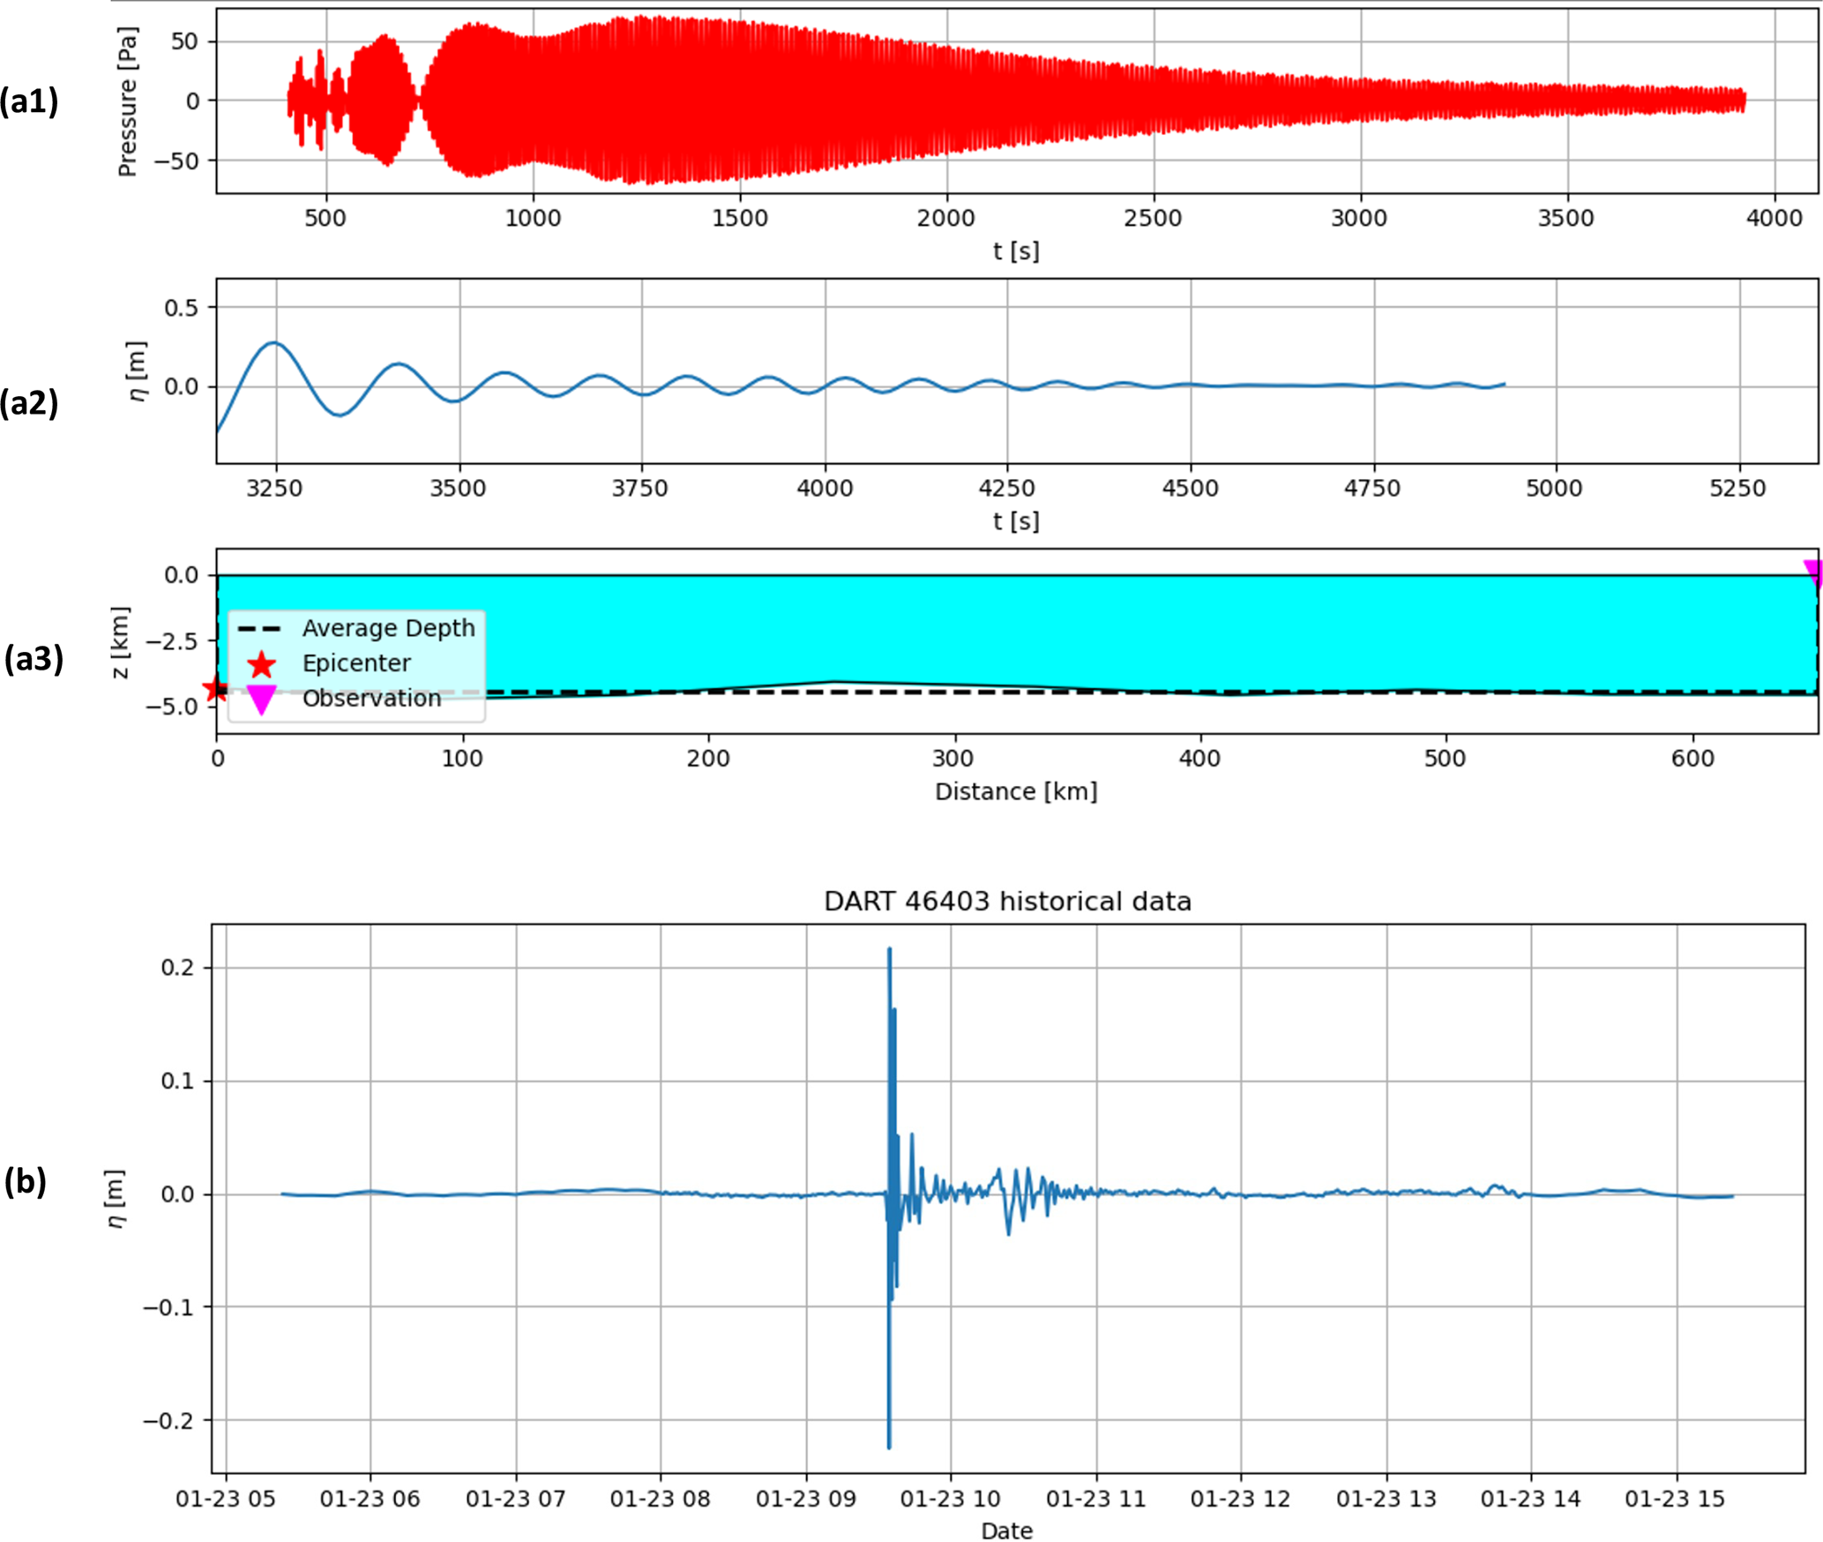Click the (a1) panel label
1823x1542 pixels.
29,101
